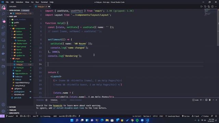
Task: Maximize terminal panel with chevron up
Action: click(x=213, y=100)
